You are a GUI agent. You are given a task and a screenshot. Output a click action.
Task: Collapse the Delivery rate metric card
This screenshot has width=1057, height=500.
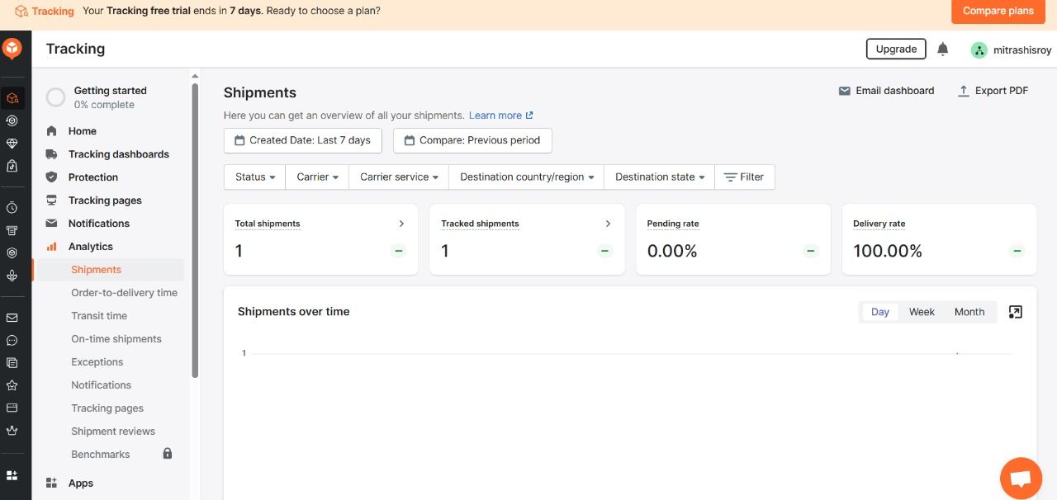(1017, 251)
